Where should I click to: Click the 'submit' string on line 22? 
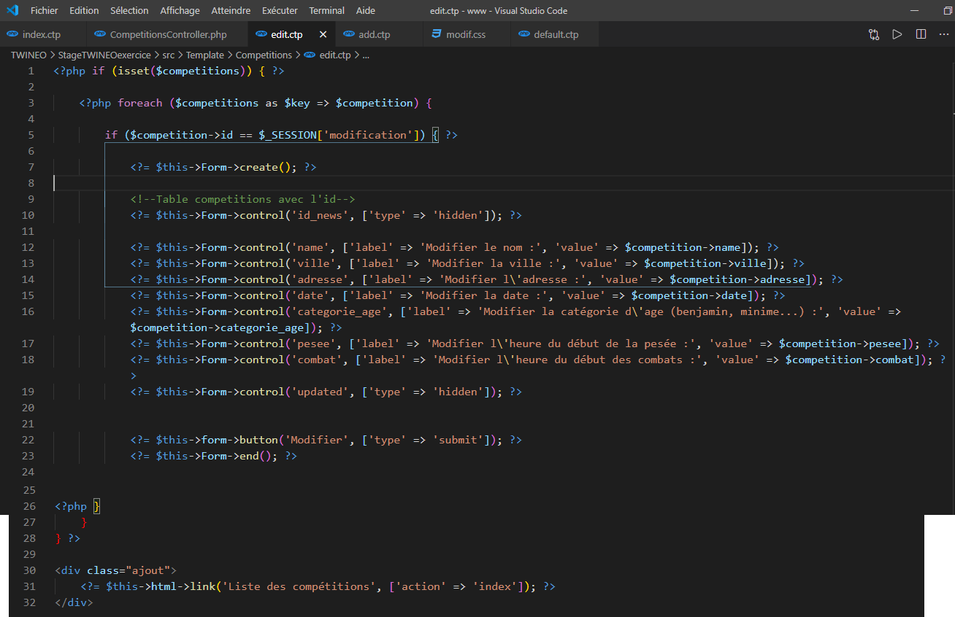[x=459, y=440]
